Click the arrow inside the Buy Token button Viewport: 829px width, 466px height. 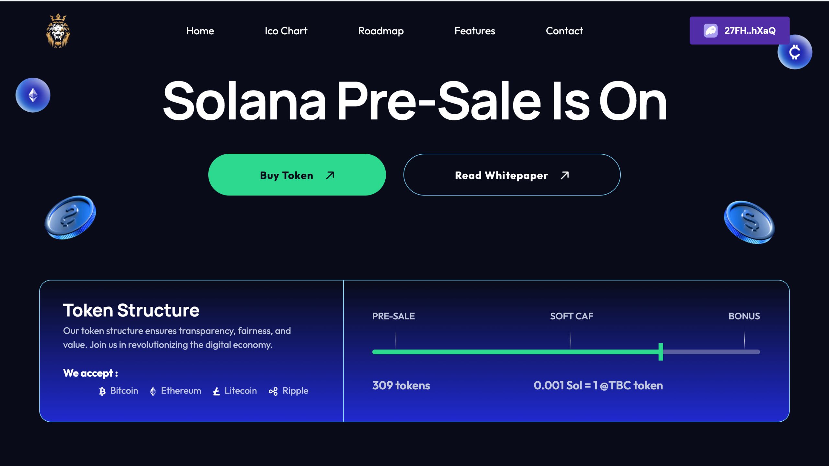(329, 175)
